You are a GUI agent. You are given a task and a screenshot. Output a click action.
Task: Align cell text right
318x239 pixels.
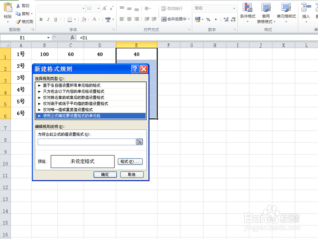(137, 19)
